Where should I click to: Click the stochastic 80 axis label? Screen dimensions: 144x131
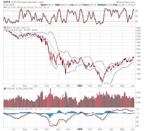[x=137, y=11]
